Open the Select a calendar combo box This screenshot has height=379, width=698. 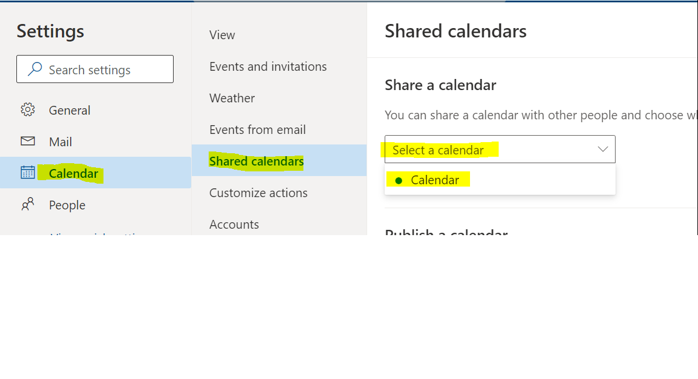click(x=500, y=149)
